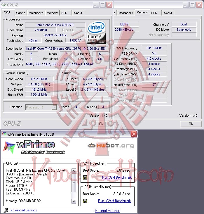The width and height of the screenshot is (204, 214).
Task: Open About tab in front CPU-Z window
Action: (x=78, y=13)
